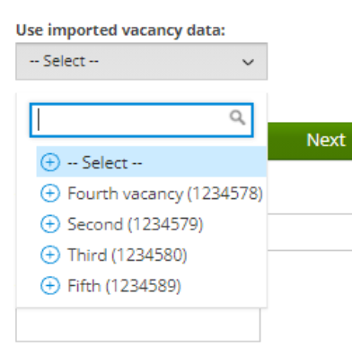Click the plus icon next to Fifth (1234589)

coord(50,286)
